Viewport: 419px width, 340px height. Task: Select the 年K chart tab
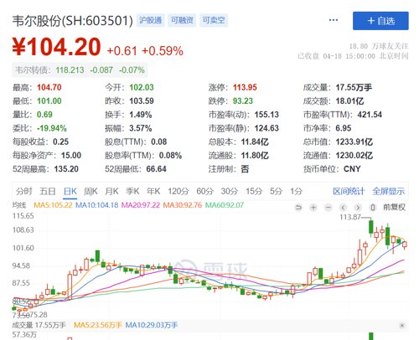(x=153, y=191)
